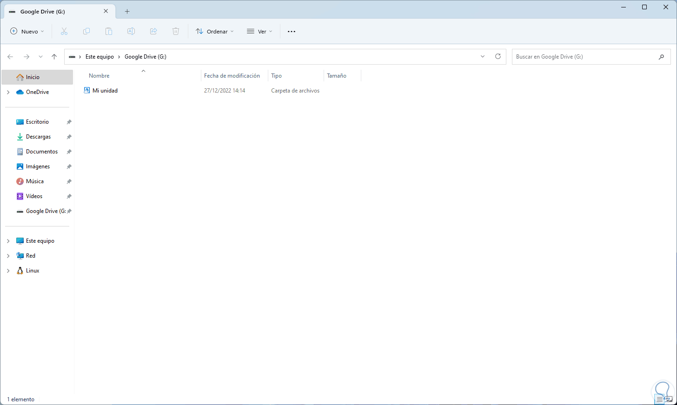This screenshot has height=405, width=677.
Task: Click the Mi unidad folder icon
Action: coord(87,90)
